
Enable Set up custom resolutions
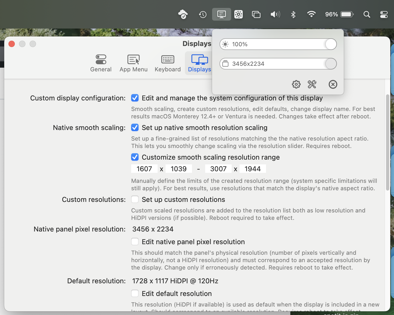click(135, 199)
